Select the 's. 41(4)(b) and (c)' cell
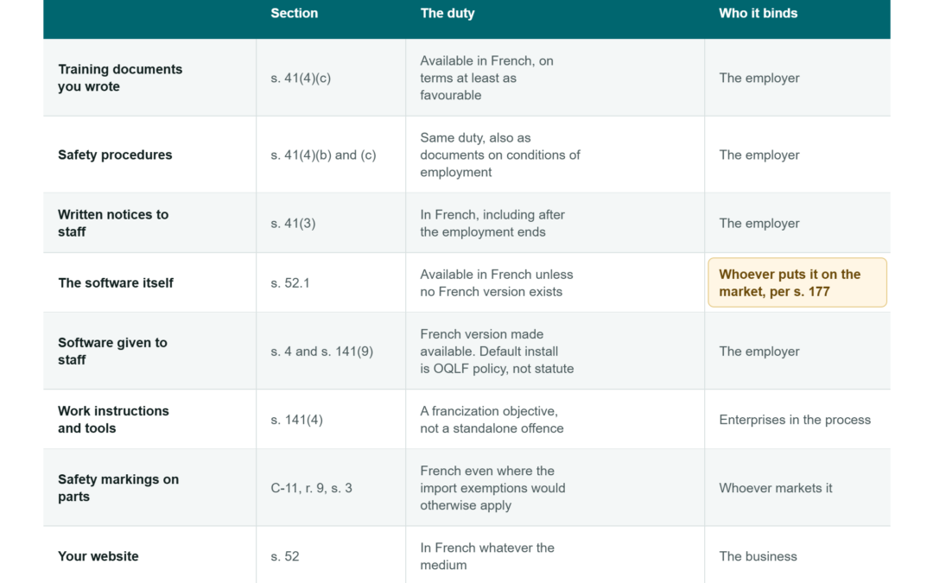The image size is (933, 583). click(323, 155)
